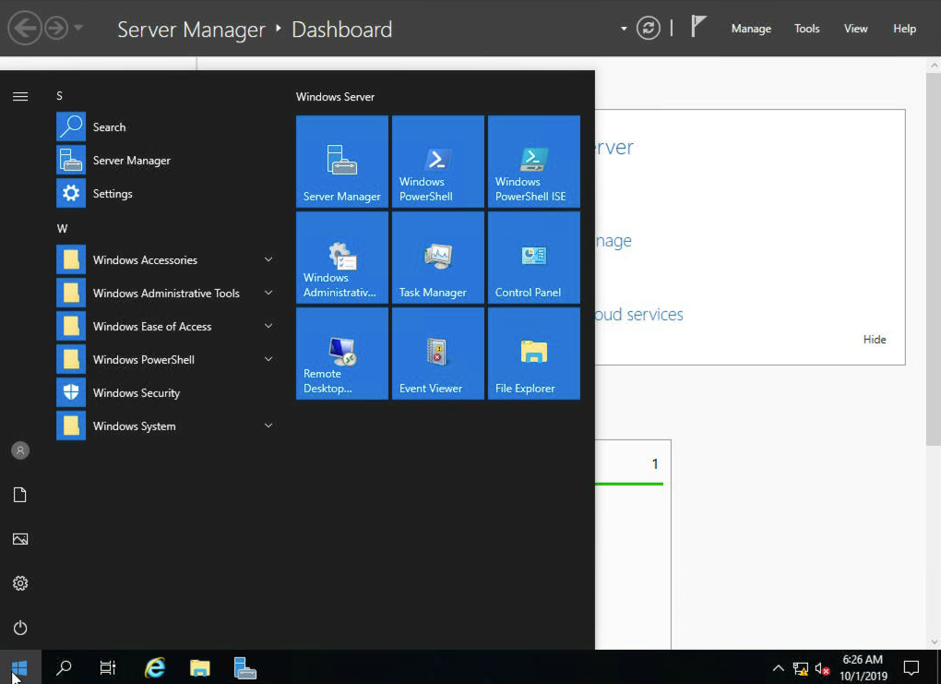
Task: Open the Control Panel tile
Action: [x=533, y=258]
